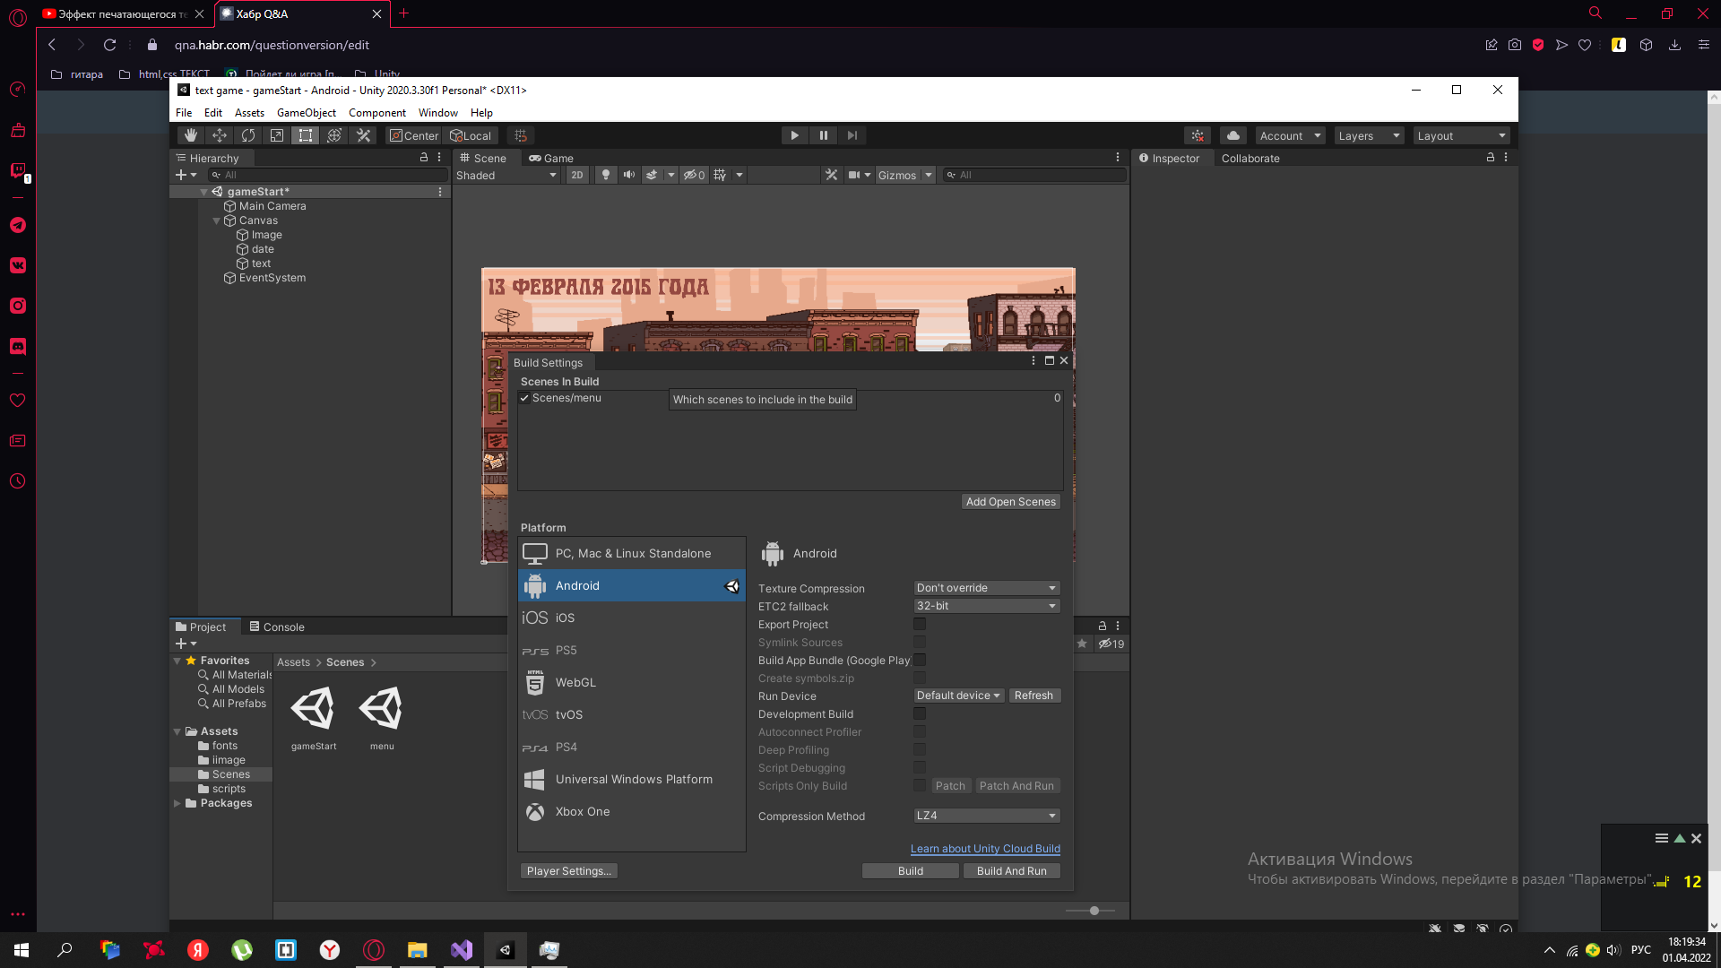Toggle scene effects icon
Viewport: 1721px width, 968px height.
click(x=653, y=175)
